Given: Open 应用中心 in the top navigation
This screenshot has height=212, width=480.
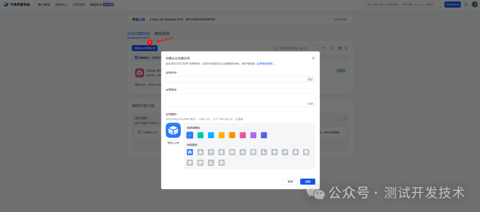Looking at the screenshot, I should coord(61,4).
